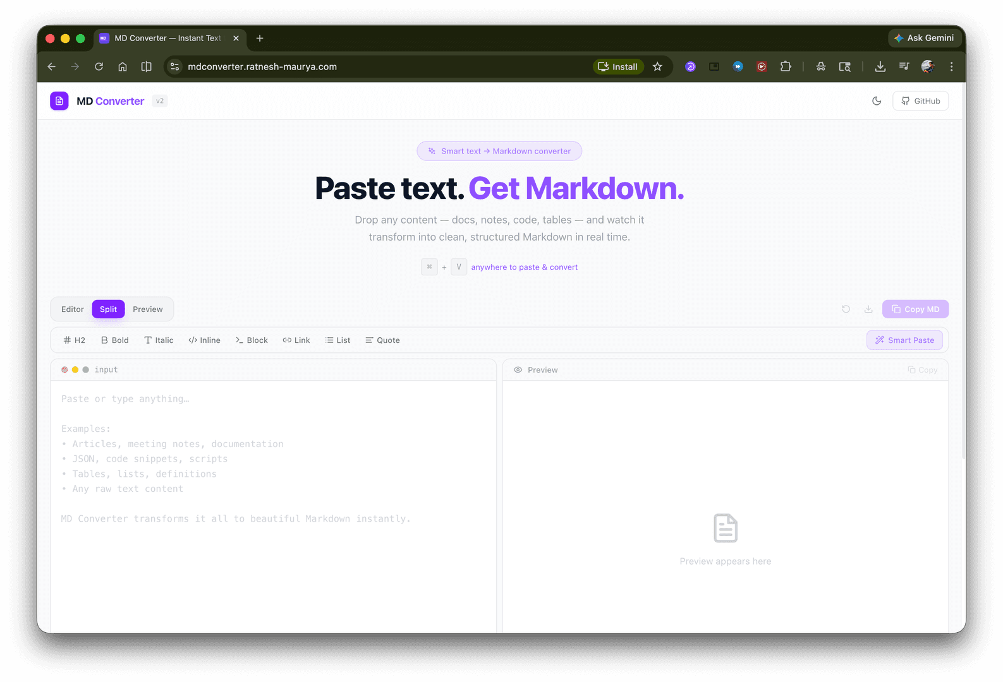Open browser Downloads icon
Image resolution: width=1003 pixels, height=682 pixels.
click(880, 66)
